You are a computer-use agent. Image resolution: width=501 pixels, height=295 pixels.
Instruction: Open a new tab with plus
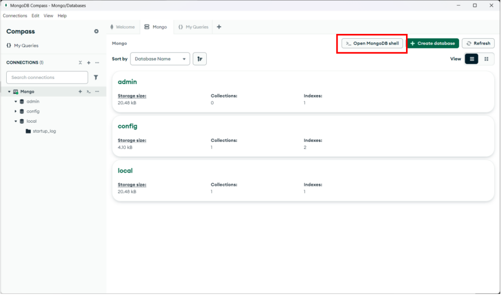219,27
